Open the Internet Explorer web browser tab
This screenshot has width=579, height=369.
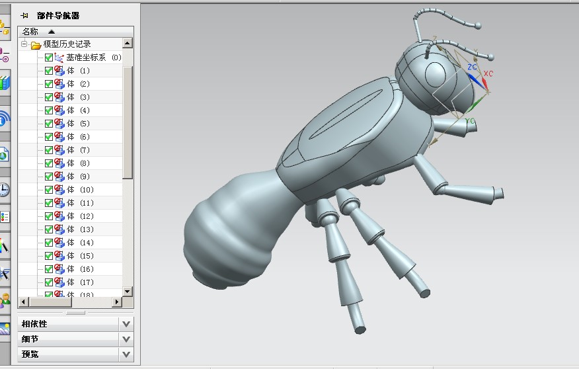pyautogui.click(x=4, y=153)
